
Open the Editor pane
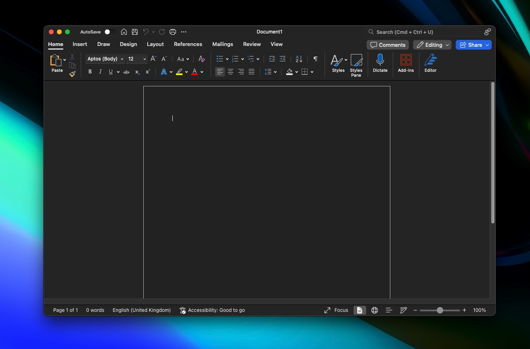click(430, 63)
